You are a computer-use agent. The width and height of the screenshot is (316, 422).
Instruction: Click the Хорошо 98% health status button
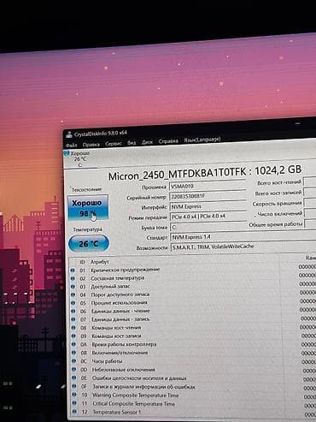[88, 207]
